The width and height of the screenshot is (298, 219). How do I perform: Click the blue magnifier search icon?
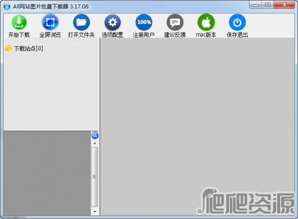[x=95, y=136]
